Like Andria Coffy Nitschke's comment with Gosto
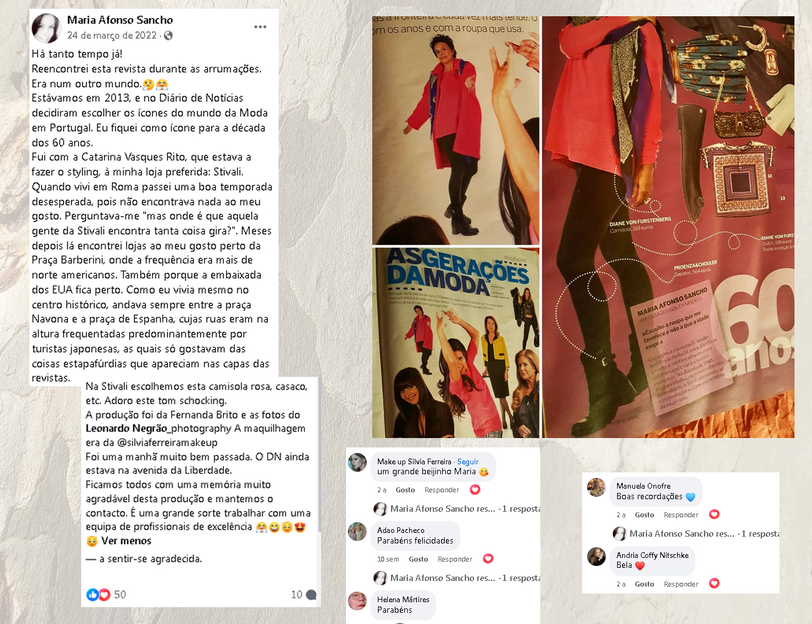812x624 pixels. click(645, 584)
